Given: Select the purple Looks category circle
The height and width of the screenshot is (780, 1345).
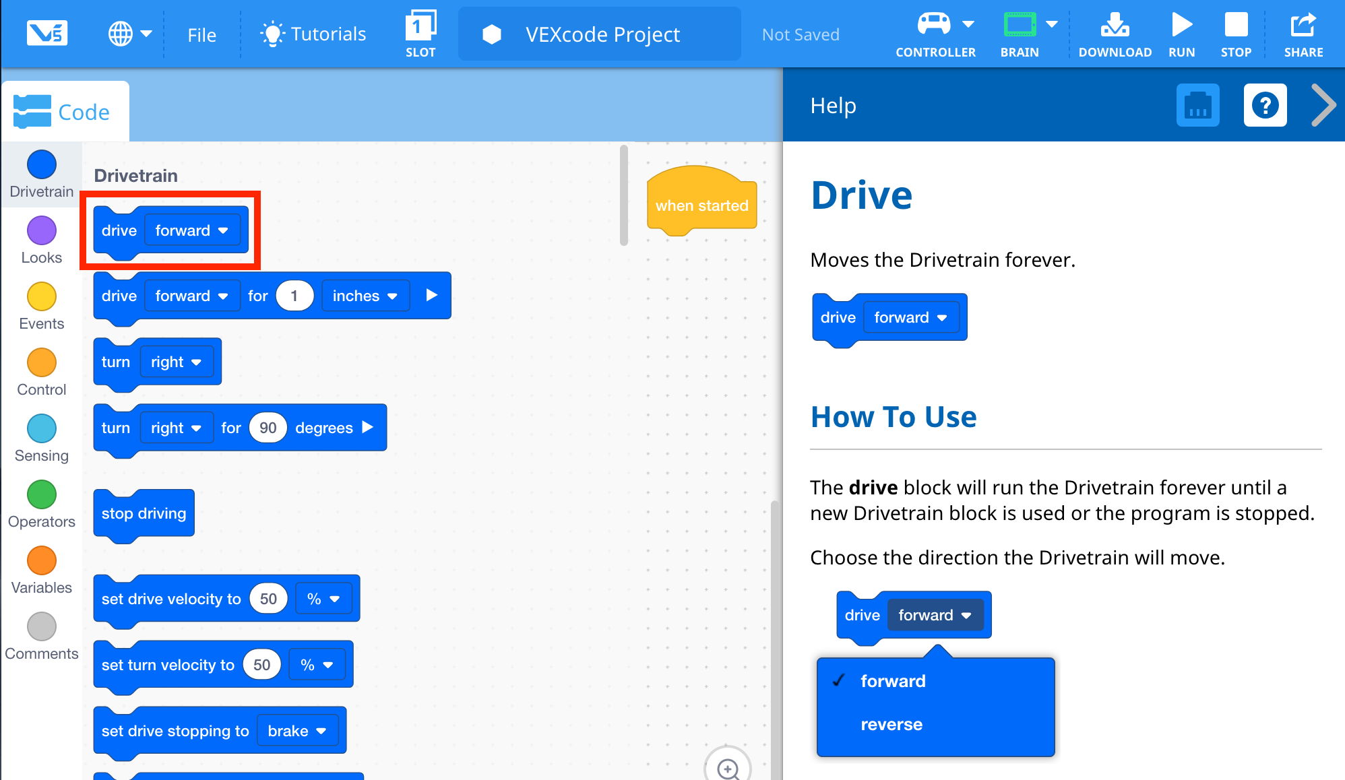Looking at the screenshot, I should pyautogui.click(x=41, y=230).
